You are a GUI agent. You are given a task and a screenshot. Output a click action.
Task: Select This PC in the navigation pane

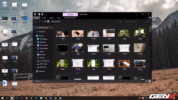pyautogui.click(x=40, y=36)
